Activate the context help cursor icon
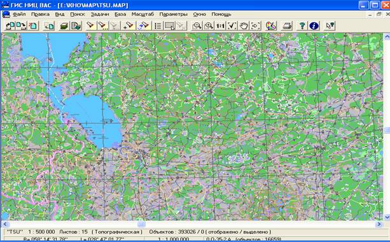390x242 pixels. tap(330, 25)
